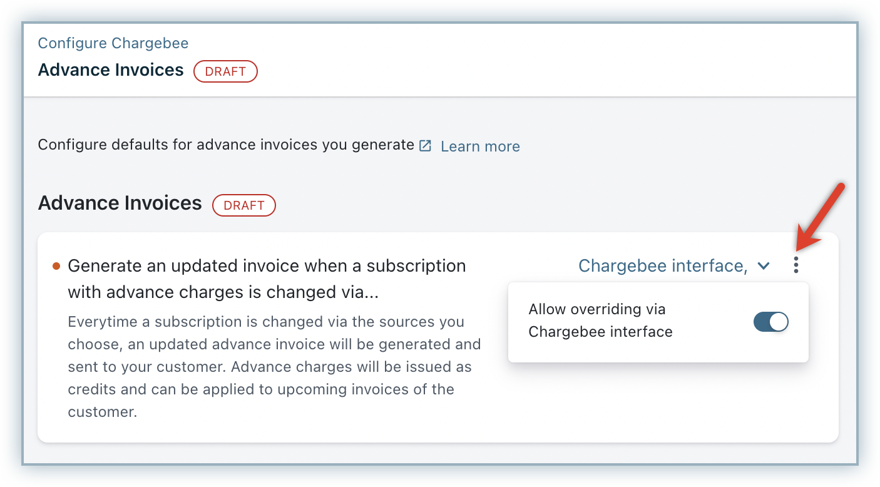Image resolution: width=880 pixels, height=487 pixels.
Task: Click the external link icon beside Learn more
Action: pyautogui.click(x=425, y=146)
